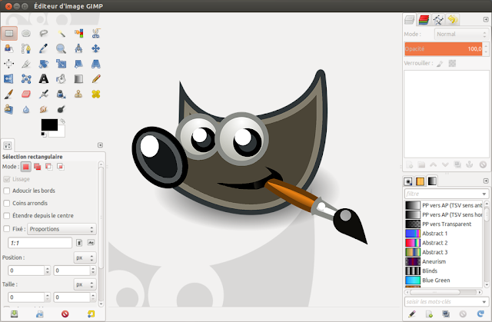Select the Paths tool
Viewport: 492px width, 322px height.
coord(26,48)
